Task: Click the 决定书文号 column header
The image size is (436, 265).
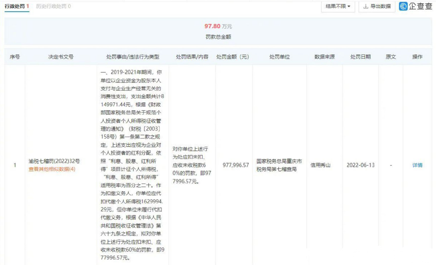Action: (61, 57)
